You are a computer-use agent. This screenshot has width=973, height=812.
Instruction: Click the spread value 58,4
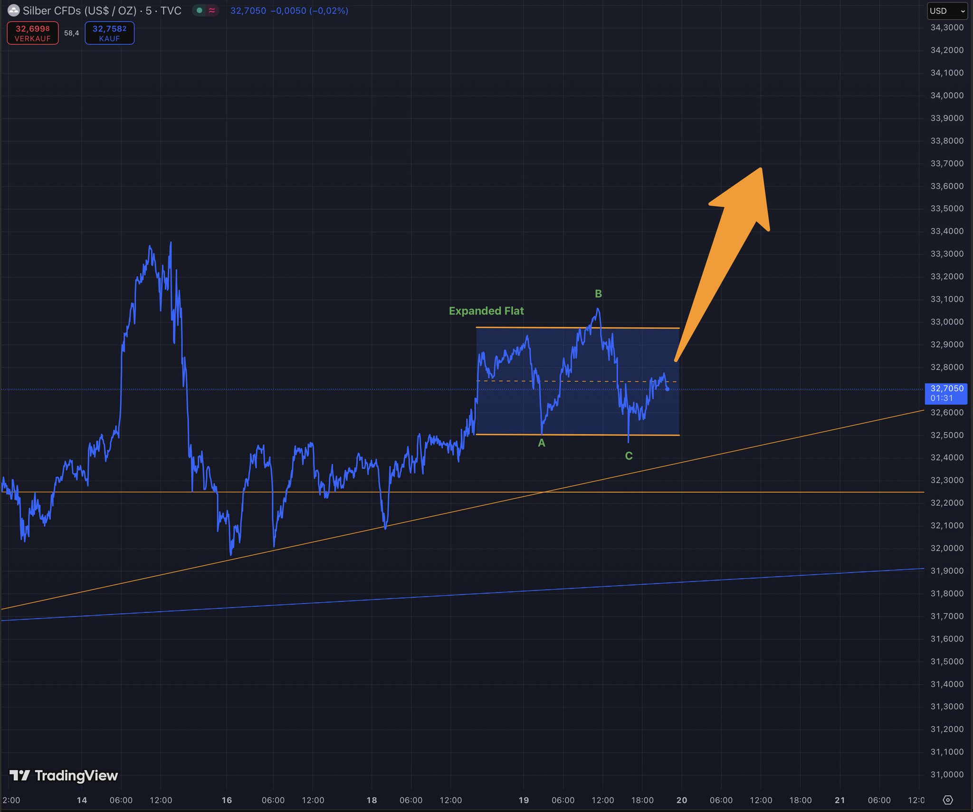(x=71, y=33)
